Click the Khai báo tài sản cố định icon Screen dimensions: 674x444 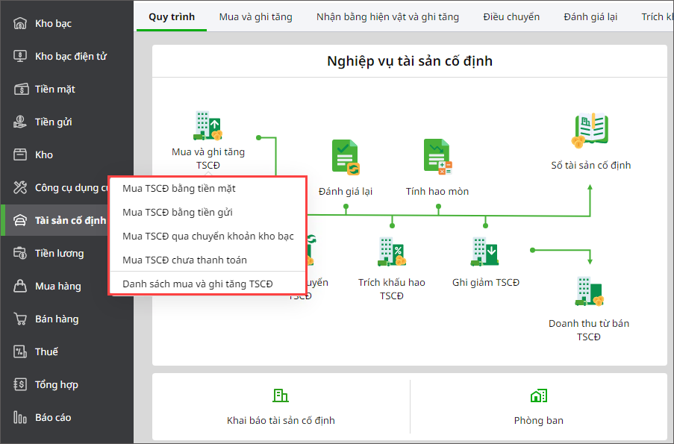point(281,395)
